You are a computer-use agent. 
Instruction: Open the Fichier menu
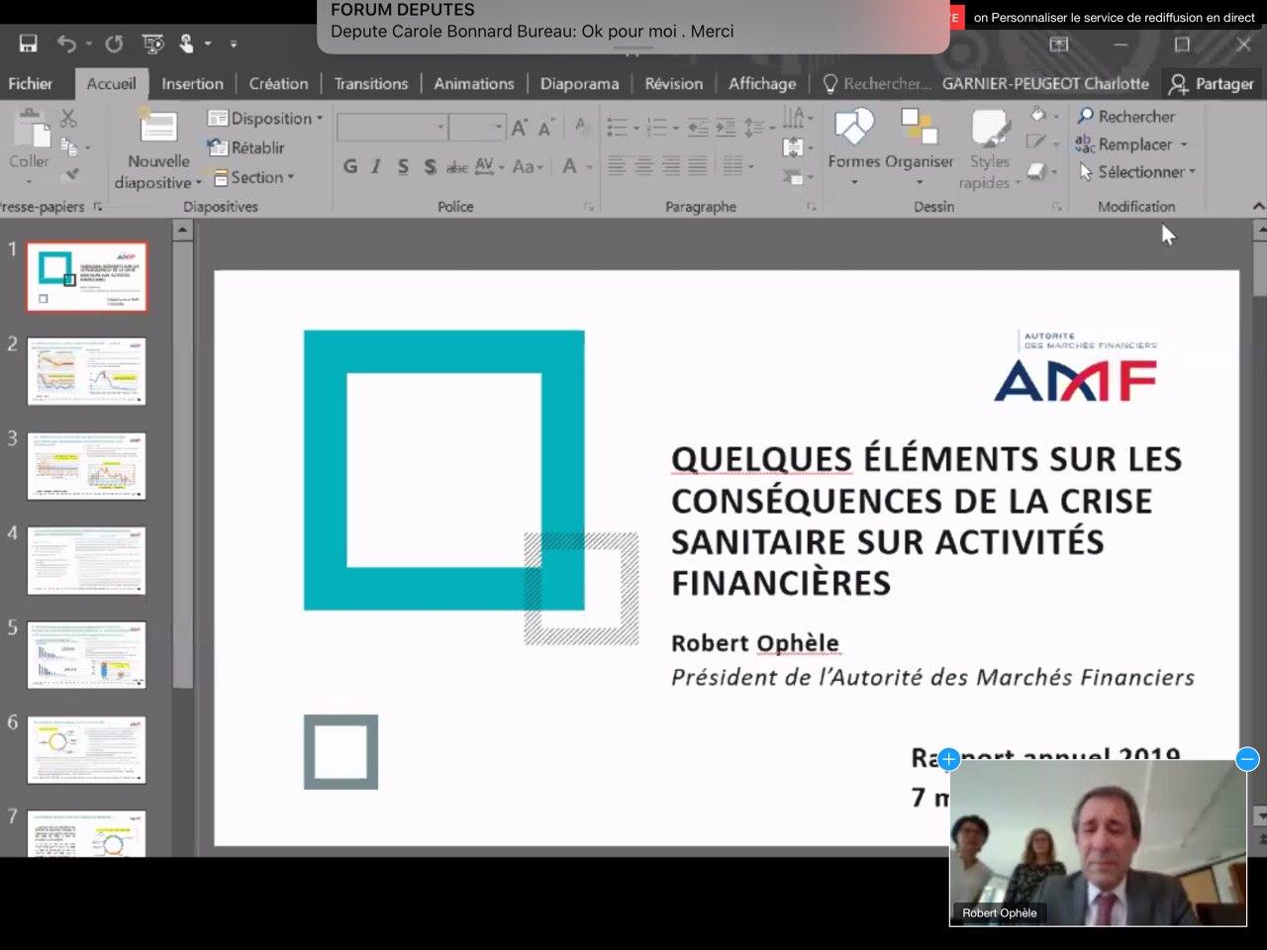pos(31,84)
